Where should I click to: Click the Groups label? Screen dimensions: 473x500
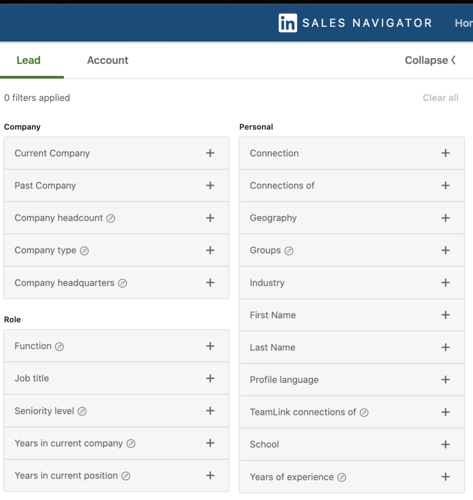[265, 250]
